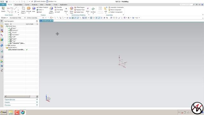Toggle checkmark of "Left" model view
This screenshot has width=204, height=115.
pos(9,37)
